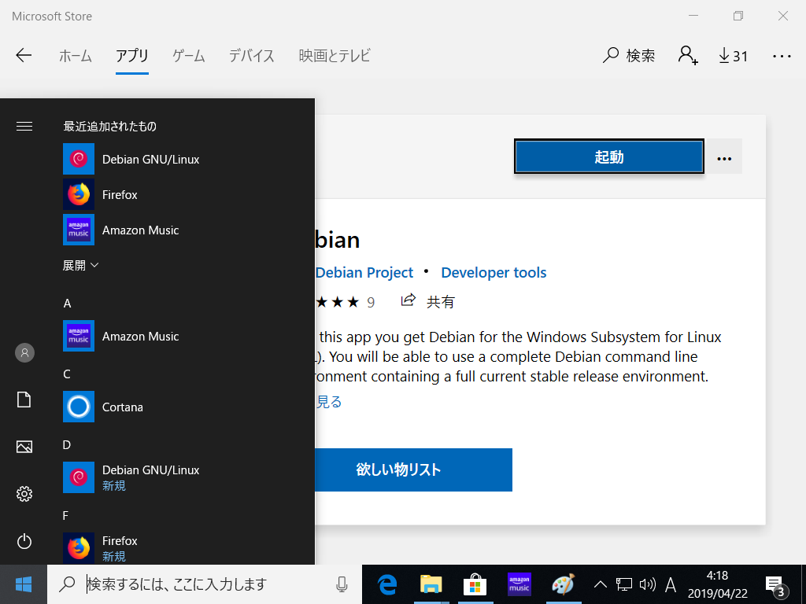Click the 見る more description link
806x604 pixels.
point(328,402)
